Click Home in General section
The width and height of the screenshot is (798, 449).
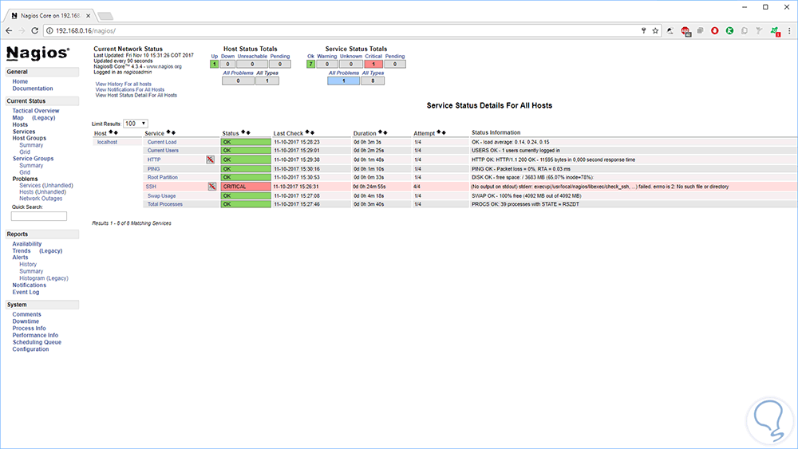pyautogui.click(x=20, y=81)
